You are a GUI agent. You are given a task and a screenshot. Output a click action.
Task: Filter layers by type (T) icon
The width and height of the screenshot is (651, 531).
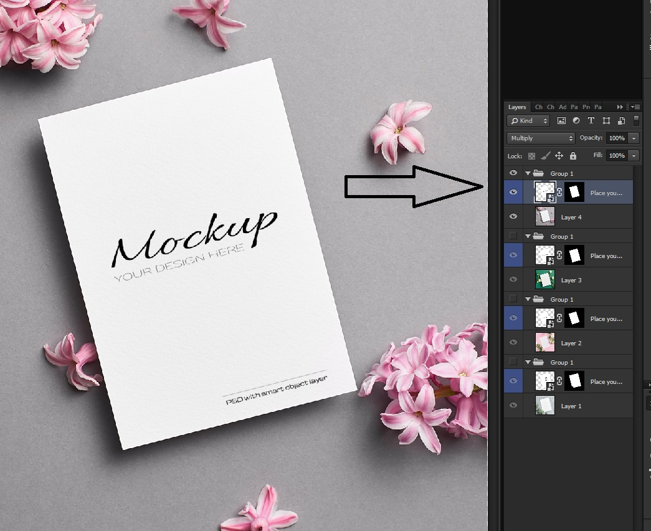591,121
